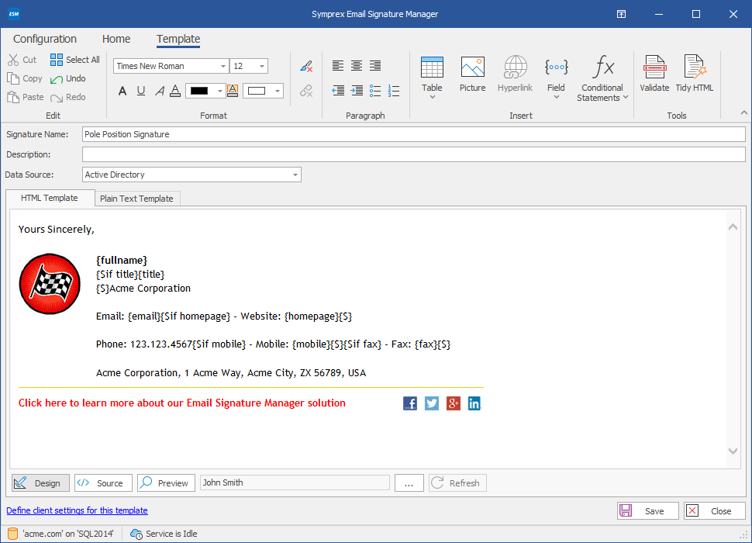Open Define client settings link

coord(78,510)
